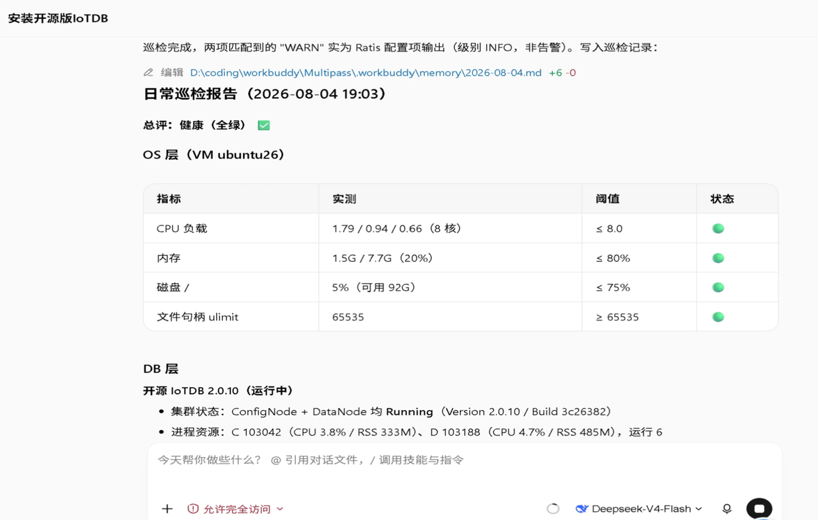Click the green status dot for 磁盘 /
The image size is (818, 520).
[718, 287]
